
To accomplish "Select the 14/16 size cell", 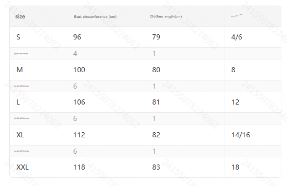I will coord(240,135).
